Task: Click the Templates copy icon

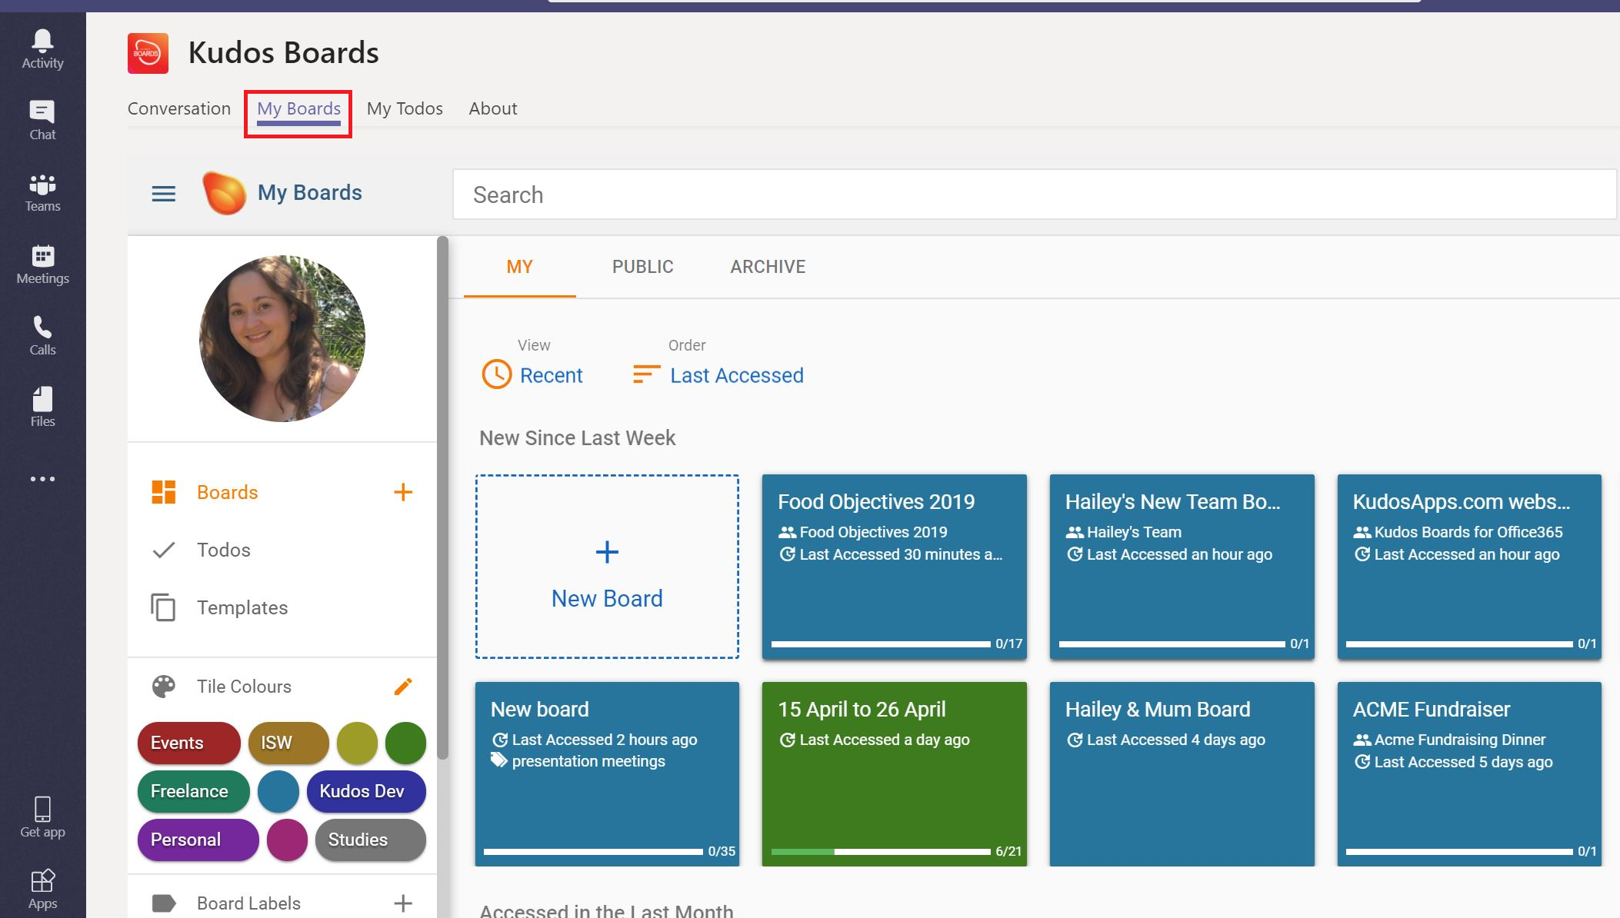Action: click(x=163, y=607)
